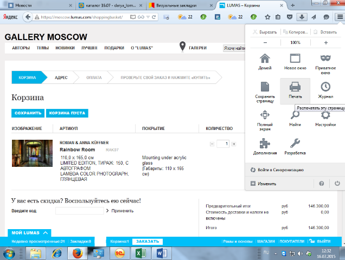Open the ЛУЧШЕЕ site menu

tap(90, 48)
